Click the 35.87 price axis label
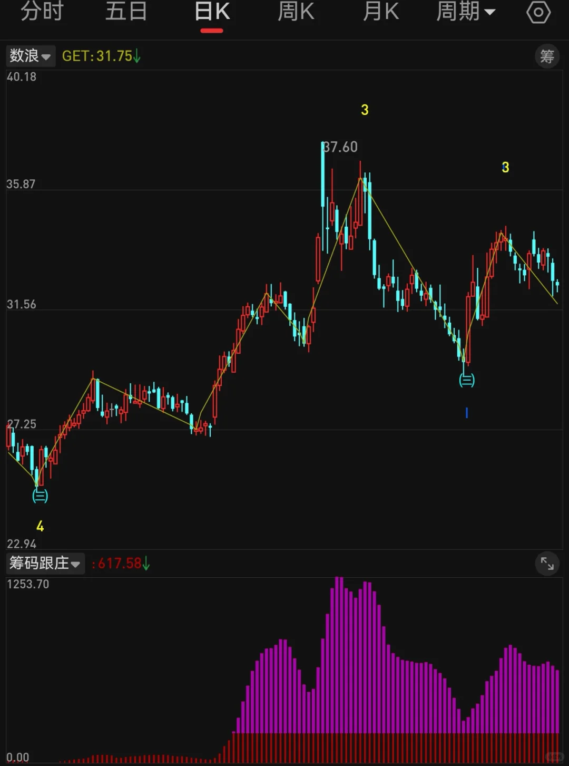The image size is (569, 766). click(x=21, y=184)
